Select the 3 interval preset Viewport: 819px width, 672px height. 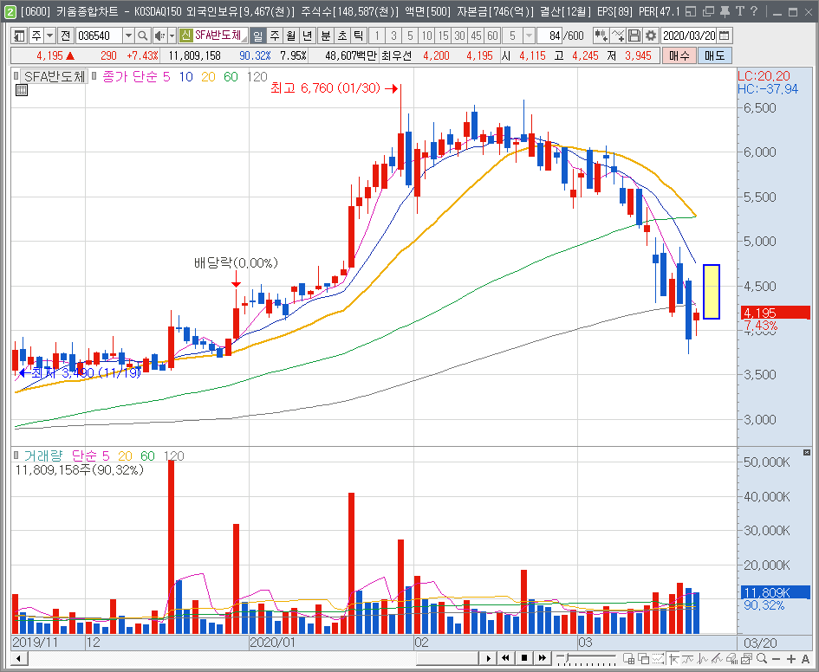pyautogui.click(x=393, y=36)
